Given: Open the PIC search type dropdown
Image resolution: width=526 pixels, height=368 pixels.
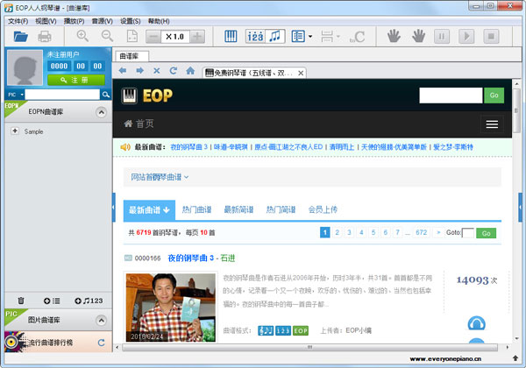Looking at the screenshot, I should tap(15, 94).
